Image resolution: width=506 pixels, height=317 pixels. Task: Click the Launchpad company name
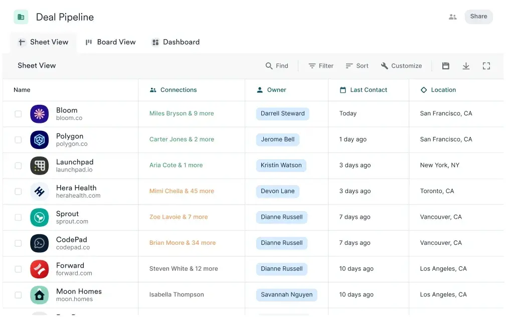[x=75, y=162]
